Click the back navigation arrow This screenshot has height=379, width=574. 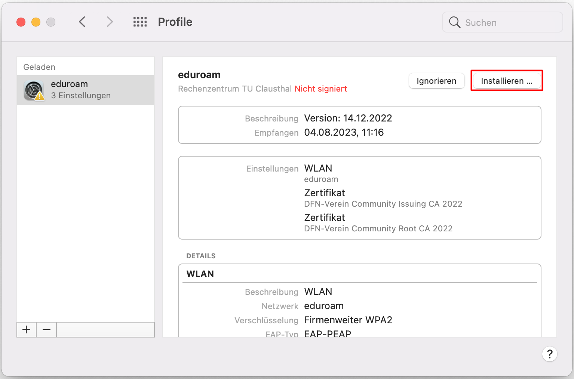tap(82, 22)
